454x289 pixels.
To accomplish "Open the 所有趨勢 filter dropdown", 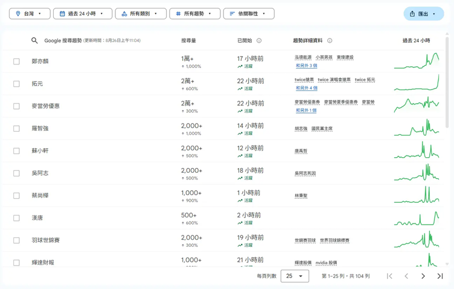I will [x=195, y=14].
